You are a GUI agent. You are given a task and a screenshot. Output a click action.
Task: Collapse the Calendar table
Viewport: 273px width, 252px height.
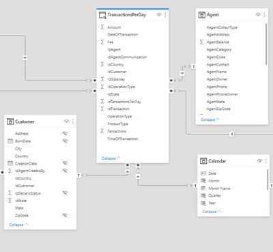[x=212, y=212]
